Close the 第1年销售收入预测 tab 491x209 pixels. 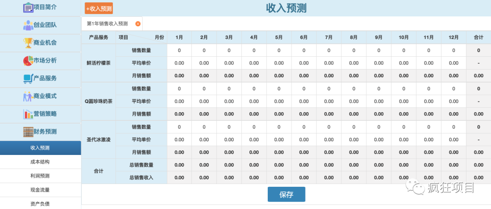[138, 24]
